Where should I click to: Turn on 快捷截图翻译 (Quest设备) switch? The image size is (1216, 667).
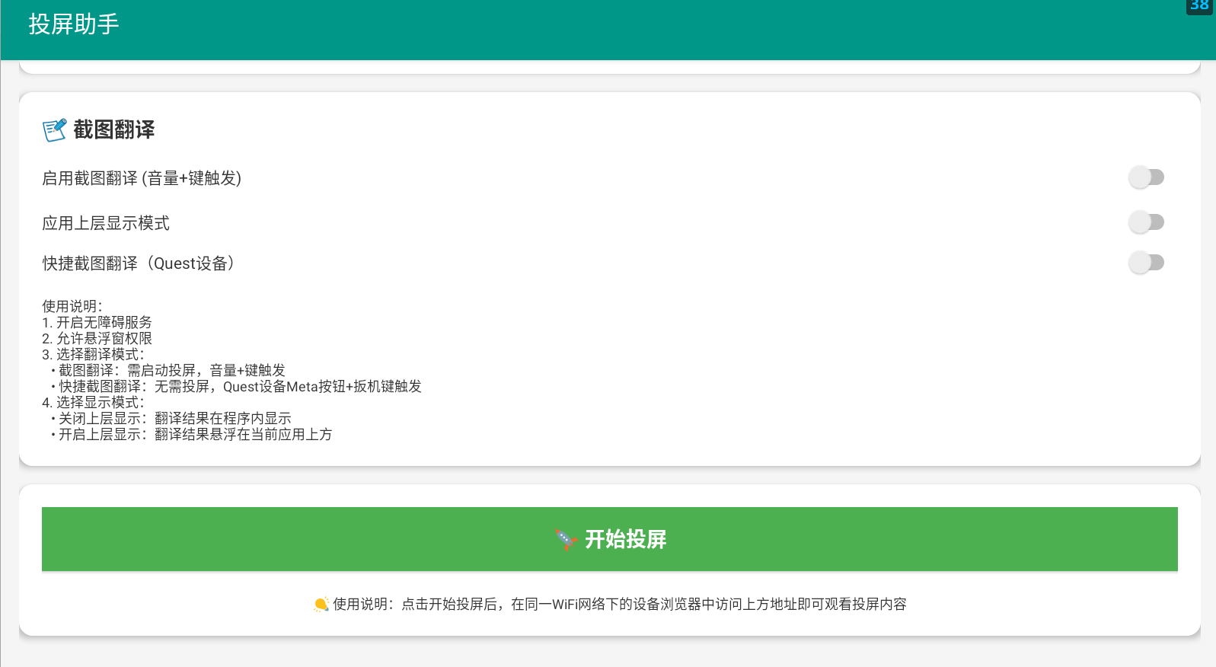[1146, 263]
